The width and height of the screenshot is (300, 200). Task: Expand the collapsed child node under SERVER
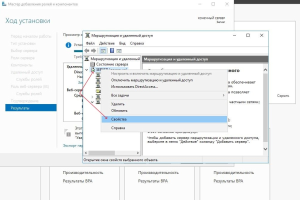(x=92, y=97)
